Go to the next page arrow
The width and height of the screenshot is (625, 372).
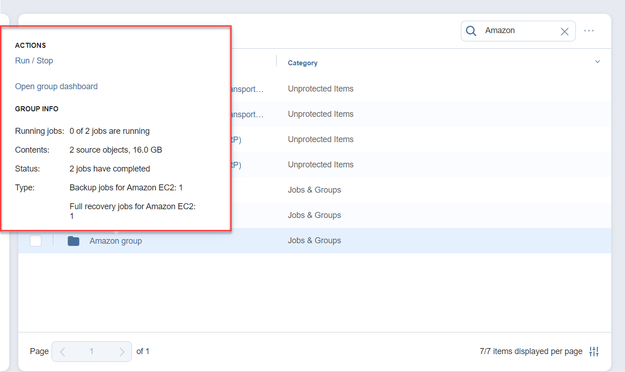point(121,352)
